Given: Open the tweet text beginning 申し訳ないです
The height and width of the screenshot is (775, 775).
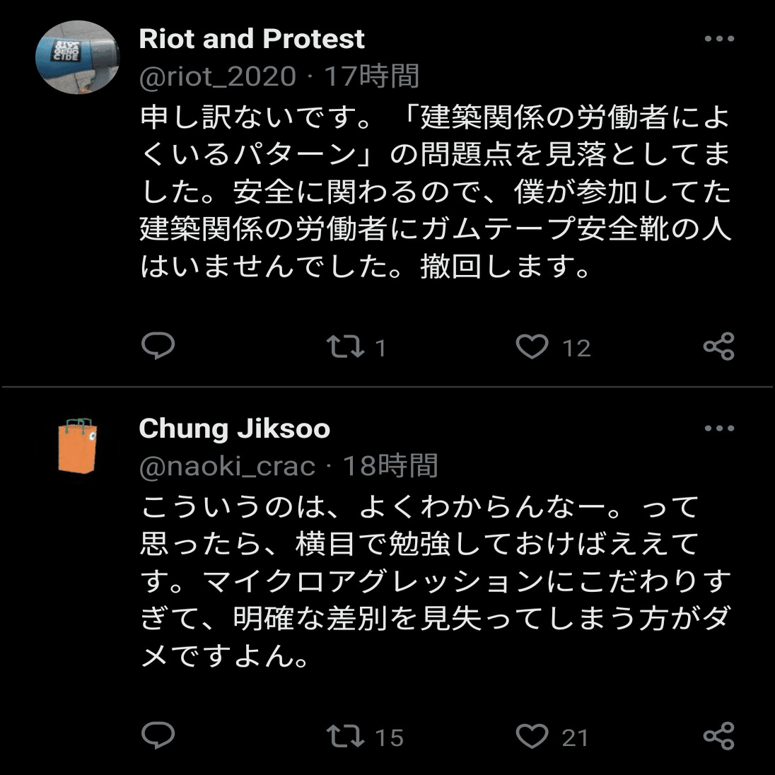Looking at the screenshot, I should click(435, 192).
